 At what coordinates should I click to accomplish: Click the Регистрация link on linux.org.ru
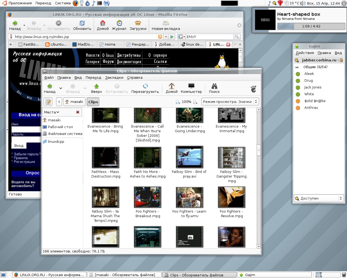tap(24, 162)
